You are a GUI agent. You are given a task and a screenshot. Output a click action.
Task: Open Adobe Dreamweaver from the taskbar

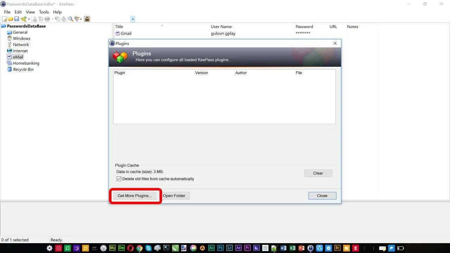click(x=122, y=248)
